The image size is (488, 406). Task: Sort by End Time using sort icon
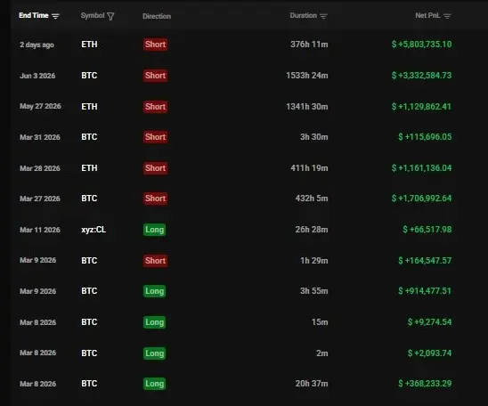click(x=55, y=16)
